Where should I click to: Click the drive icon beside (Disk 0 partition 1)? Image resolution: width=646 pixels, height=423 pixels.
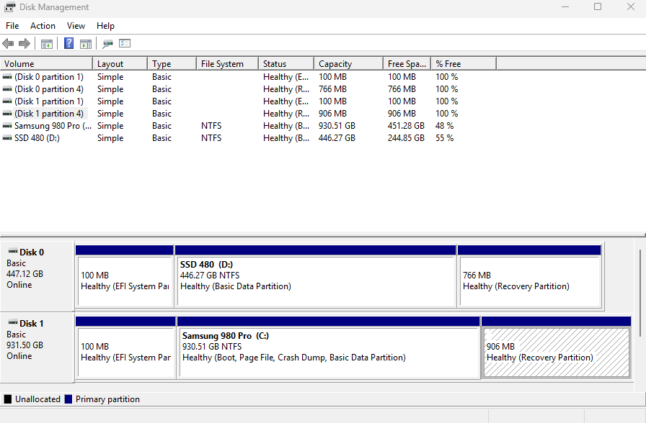7,77
